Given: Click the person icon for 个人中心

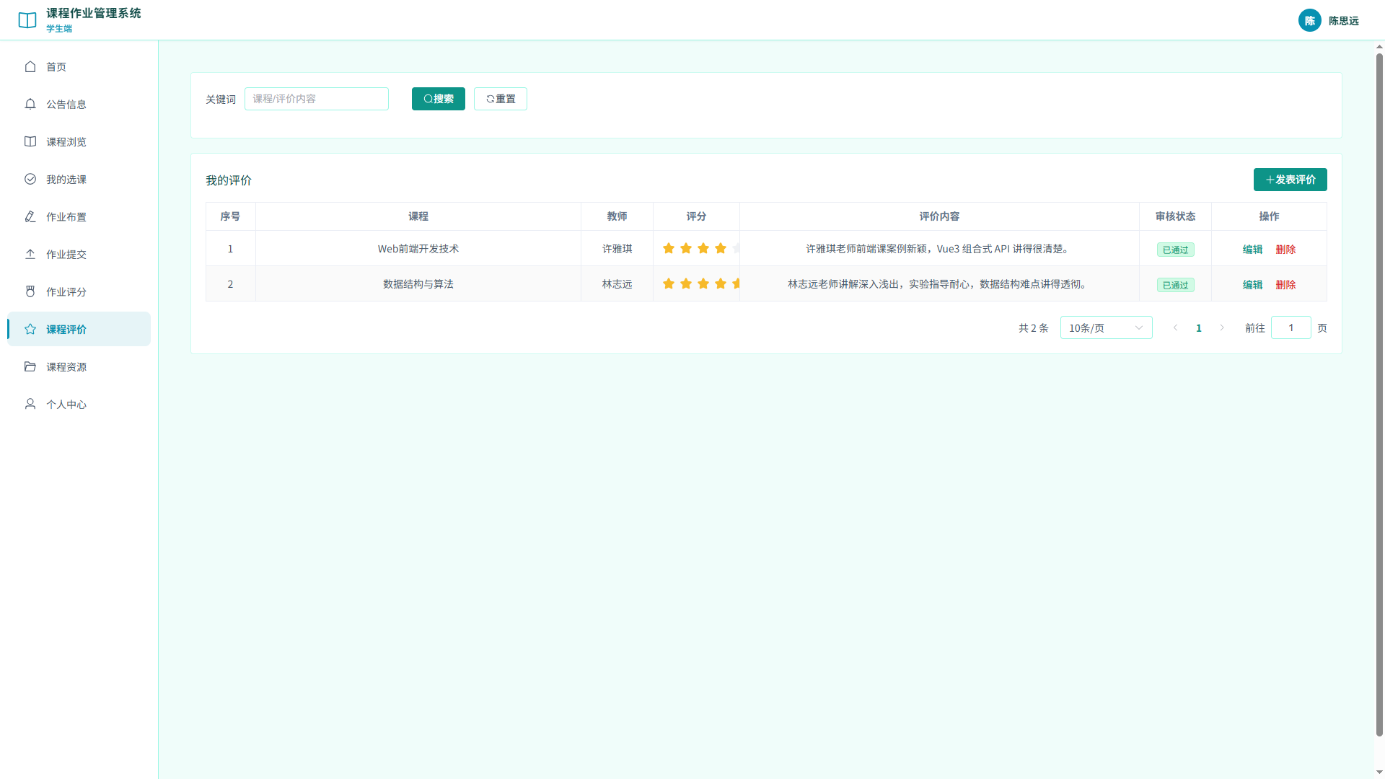Looking at the screenshot, I should pos(30,404).
